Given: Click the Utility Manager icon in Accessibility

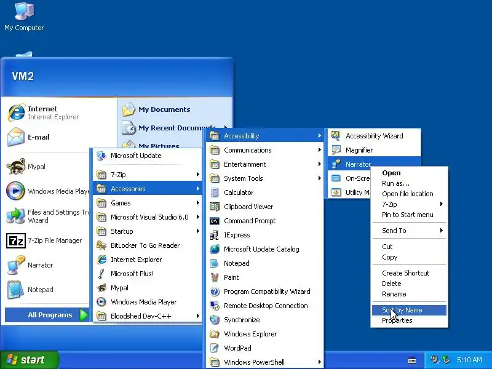Looking at the screenshot, I should [336, 192].
